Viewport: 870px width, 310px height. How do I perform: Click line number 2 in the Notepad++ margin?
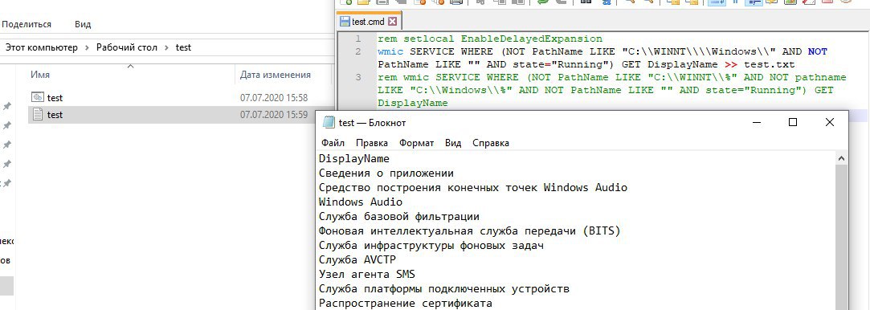(357, 51)
